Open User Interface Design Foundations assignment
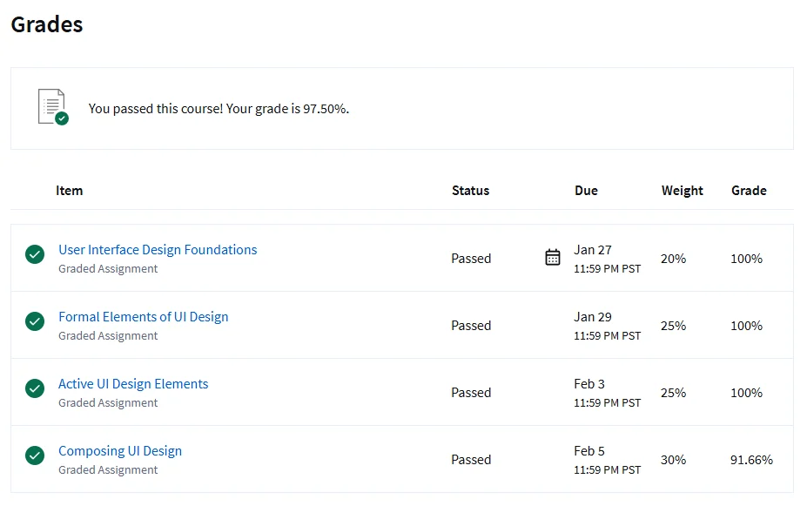Viewport: 807px width, 506px height. click(x=158, y=250)
